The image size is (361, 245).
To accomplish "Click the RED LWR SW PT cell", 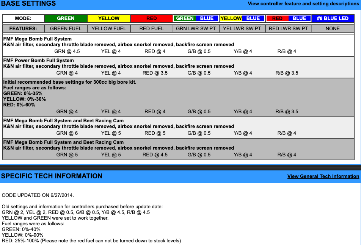I will (289, 28).
